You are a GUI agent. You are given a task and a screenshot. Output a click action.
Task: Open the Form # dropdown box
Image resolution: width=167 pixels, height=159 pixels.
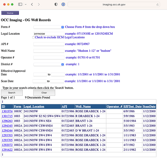49,27
